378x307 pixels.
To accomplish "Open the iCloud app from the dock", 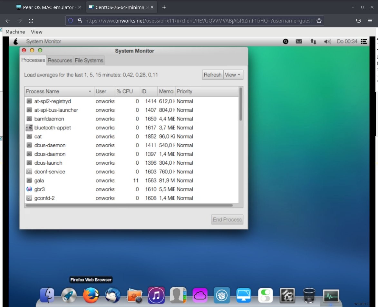I will 200,295.
